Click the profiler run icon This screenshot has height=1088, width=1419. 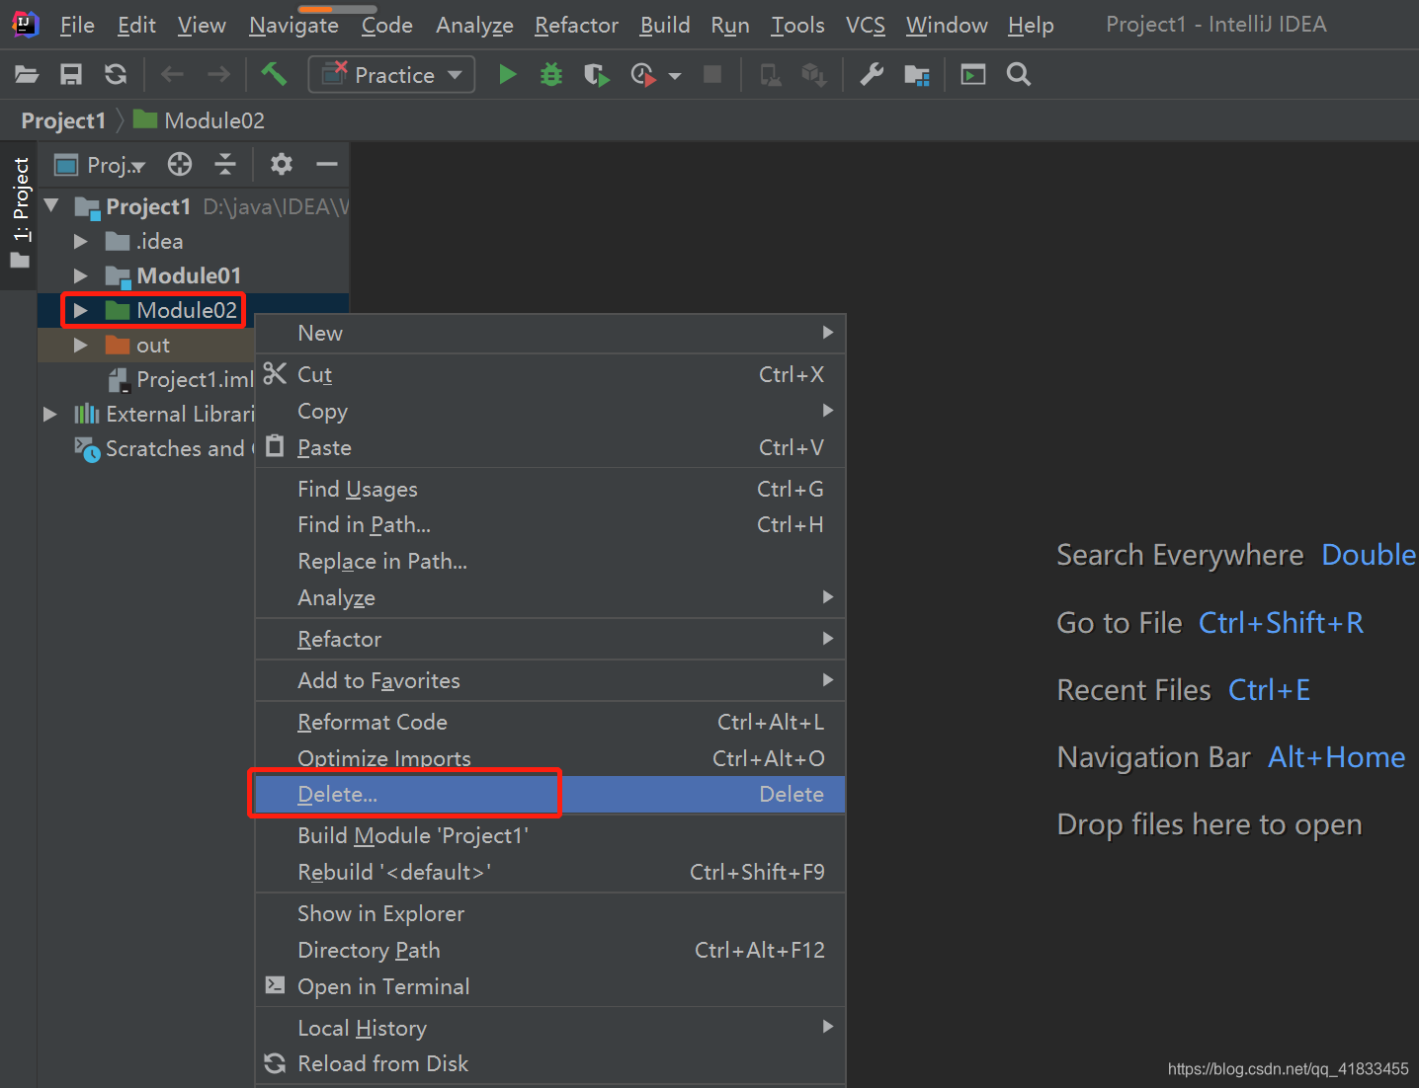click(643, 75)
